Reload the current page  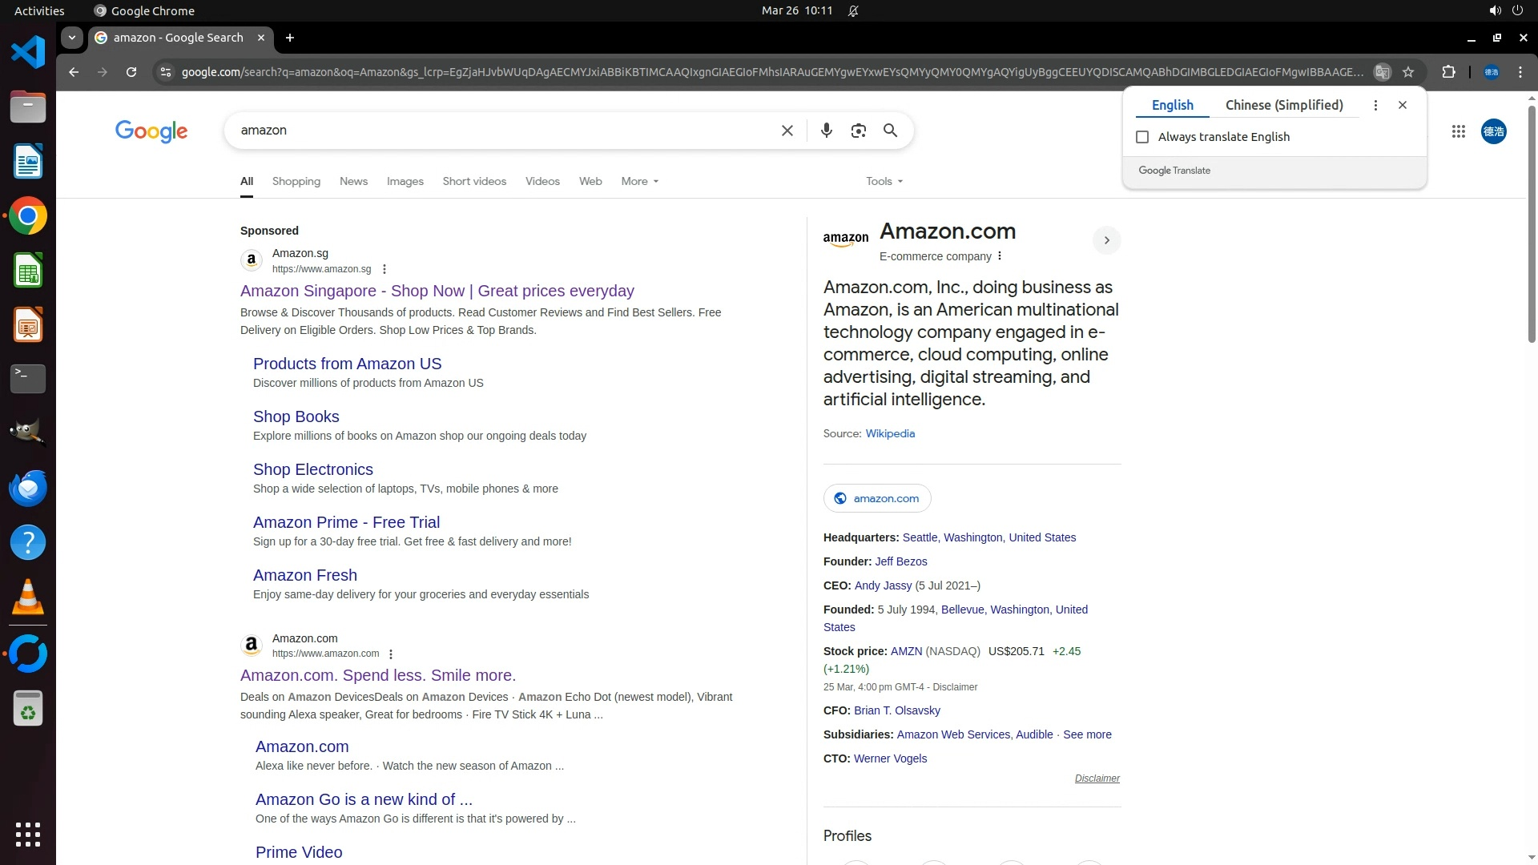(x=131, y=72)
